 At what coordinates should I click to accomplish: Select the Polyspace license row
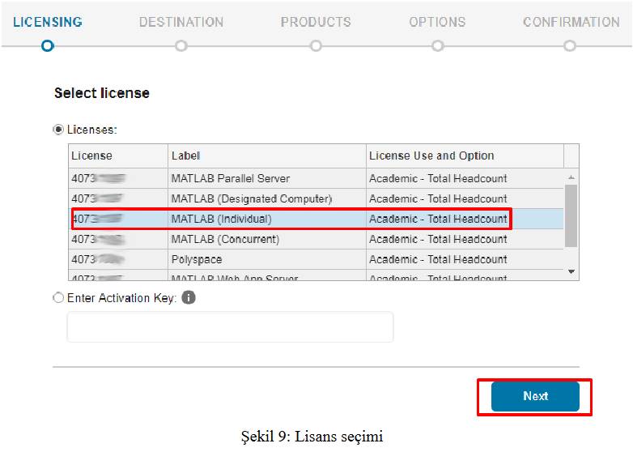coord(316,259)
